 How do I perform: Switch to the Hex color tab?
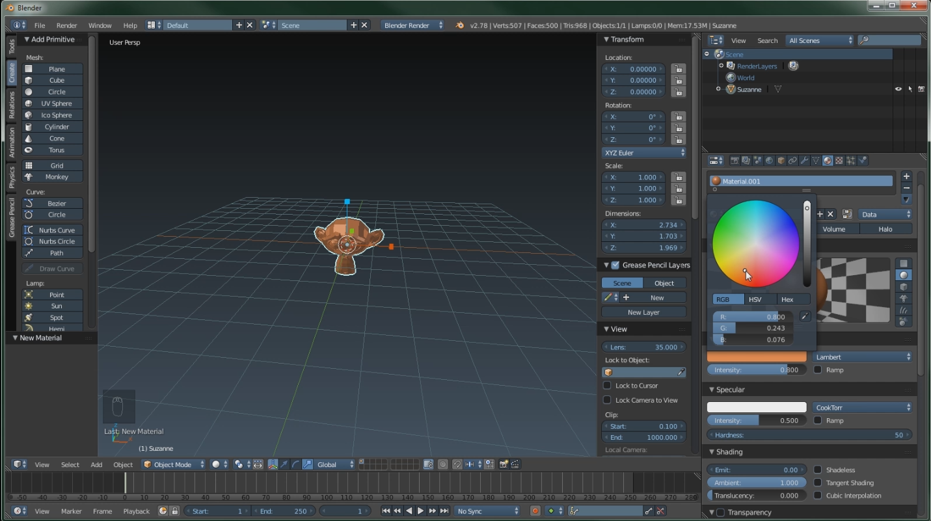click(794, 299)
